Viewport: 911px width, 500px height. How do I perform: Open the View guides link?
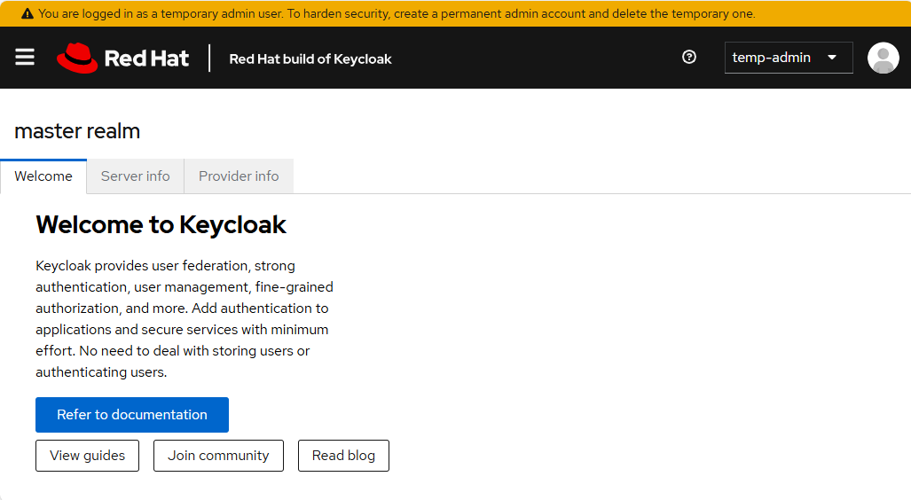pos(87,456)
